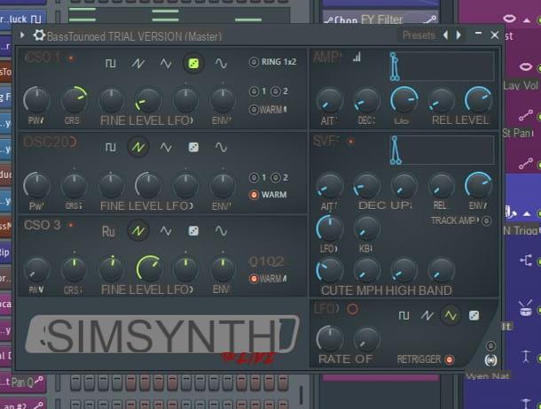541x409 pixels.
Task: Open the Chop FY Filter slot behind plugin
Action: pos(380,19)
